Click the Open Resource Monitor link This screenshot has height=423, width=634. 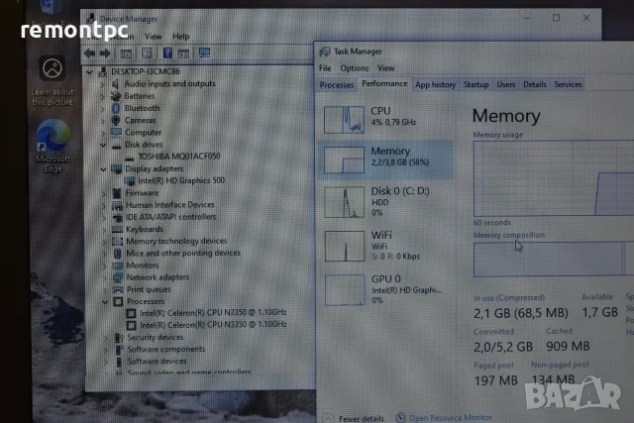click(451, 418)
